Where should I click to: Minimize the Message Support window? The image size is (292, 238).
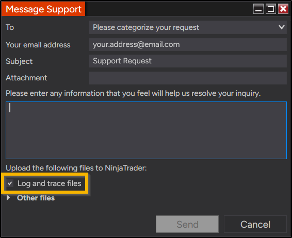click(258, 9)
